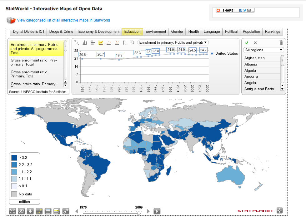Click the sort data arrows icon

pyautogui.click(x=124, y=42)
